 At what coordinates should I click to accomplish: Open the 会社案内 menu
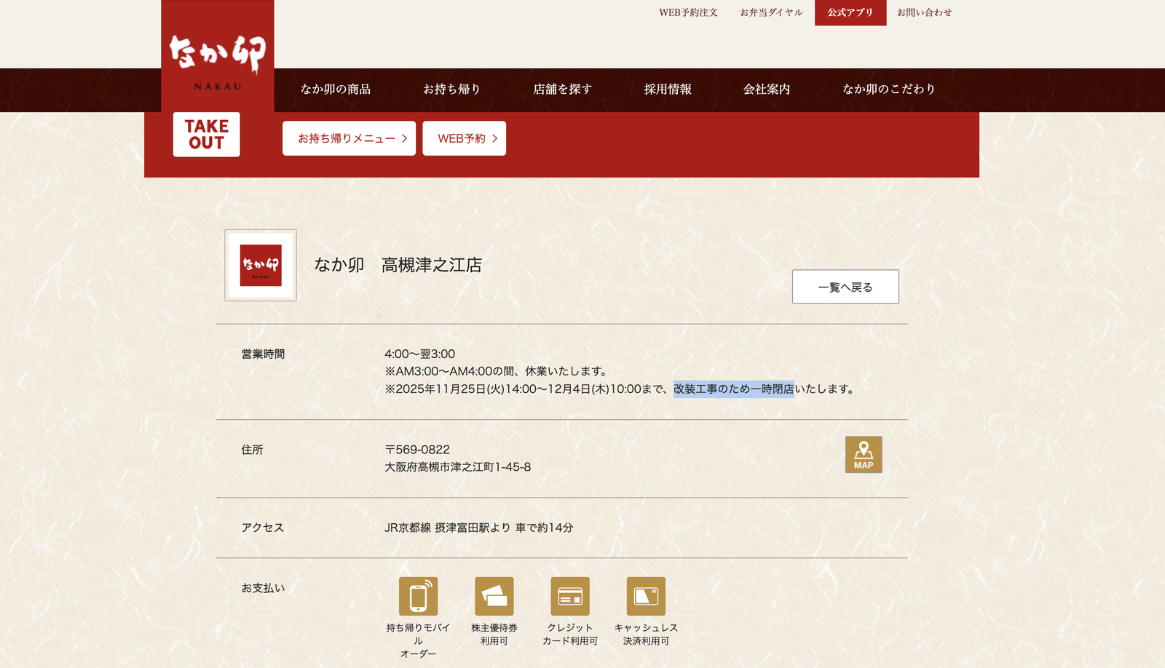click(x=767, y=90)
